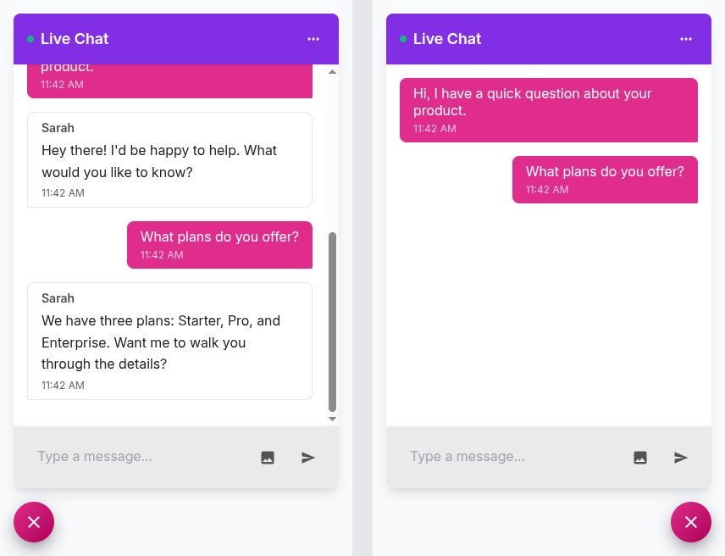Send the message in left chat
The height and width of the screenshot is (556, 725).
click(x=308, y=458)
